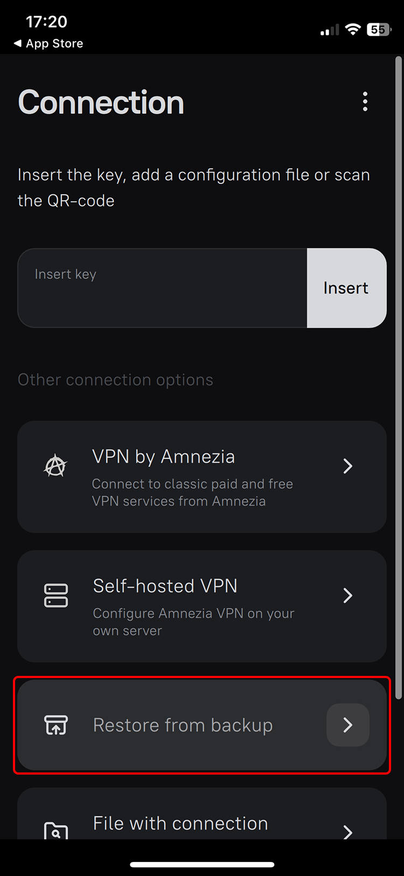Open the three-dot more options menu

[x=365, y=101]
